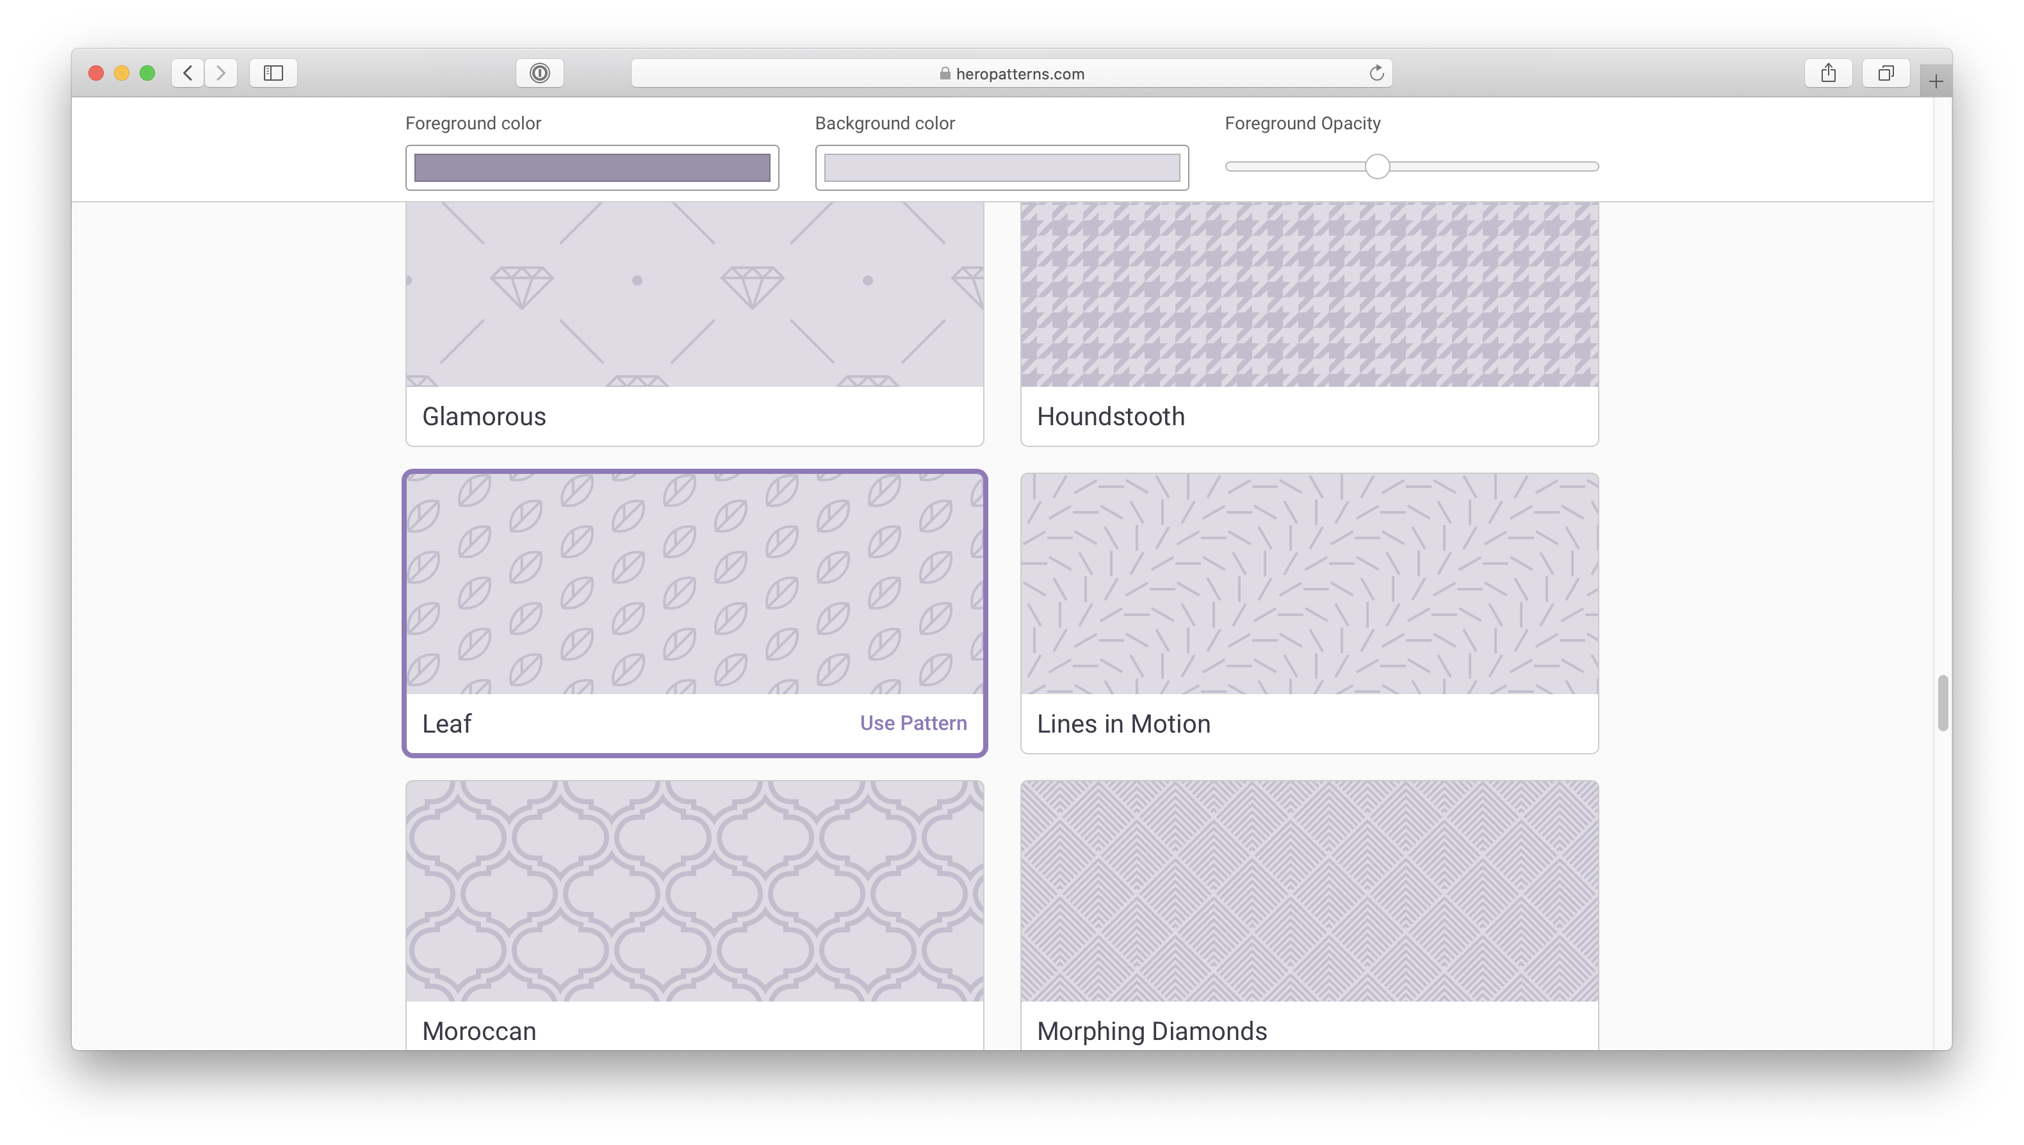Viewport: 2024px width, 1145px height.
Task: Select the Houndstooth pattern preview
Action: tap(1309, 294)
